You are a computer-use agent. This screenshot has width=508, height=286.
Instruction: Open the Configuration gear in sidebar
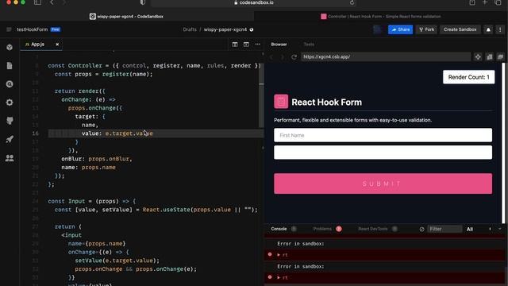[10, 102]
